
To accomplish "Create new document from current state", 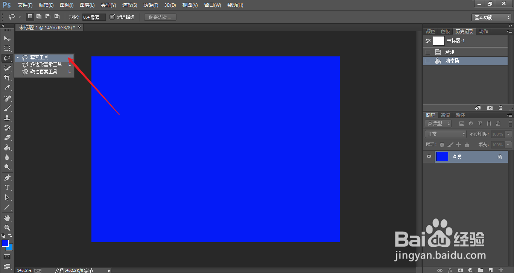I will (478, 108).
